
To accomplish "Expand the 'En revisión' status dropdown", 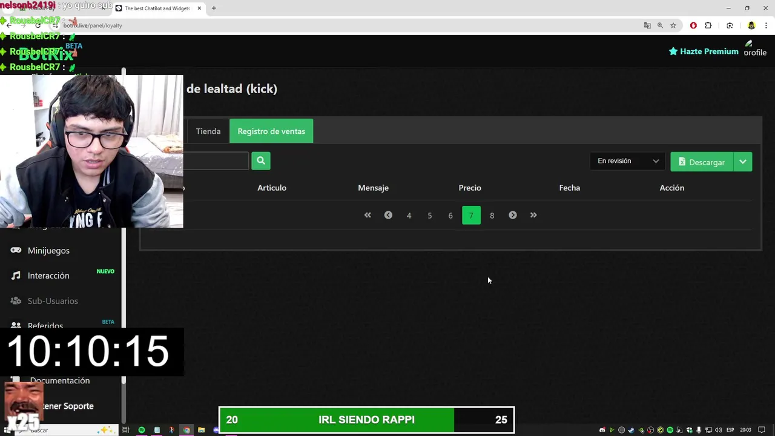I will (x=628, y=161).
